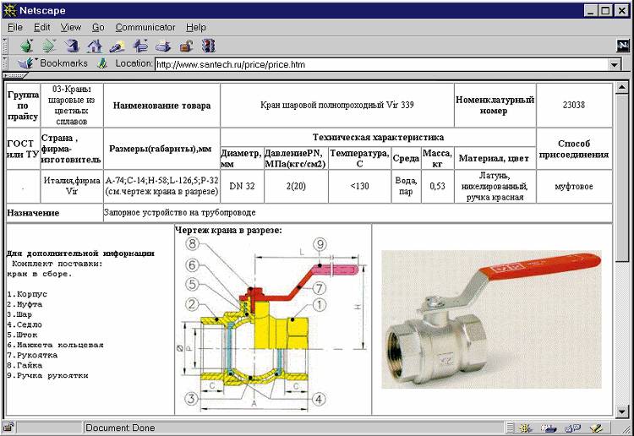This screenshot has height=436, width=634.
Task: Collapse the navigation toolbar using its left handle
Action: (x=5, y=46)
